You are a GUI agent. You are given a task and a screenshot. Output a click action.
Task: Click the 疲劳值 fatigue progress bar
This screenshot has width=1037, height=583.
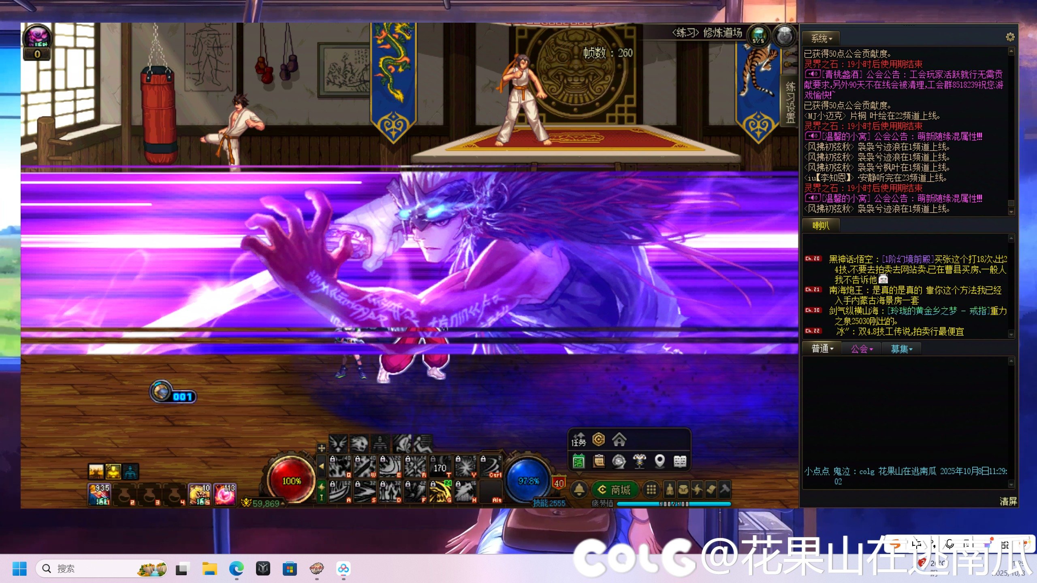click(673, 504)
